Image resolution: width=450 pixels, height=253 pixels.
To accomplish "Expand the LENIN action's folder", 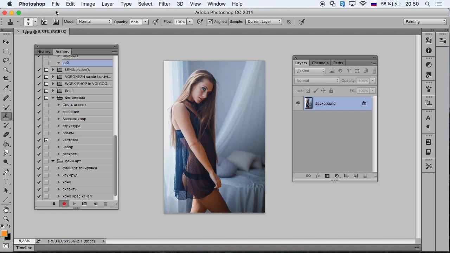I will pyautogui.click(x=53, y=70).
